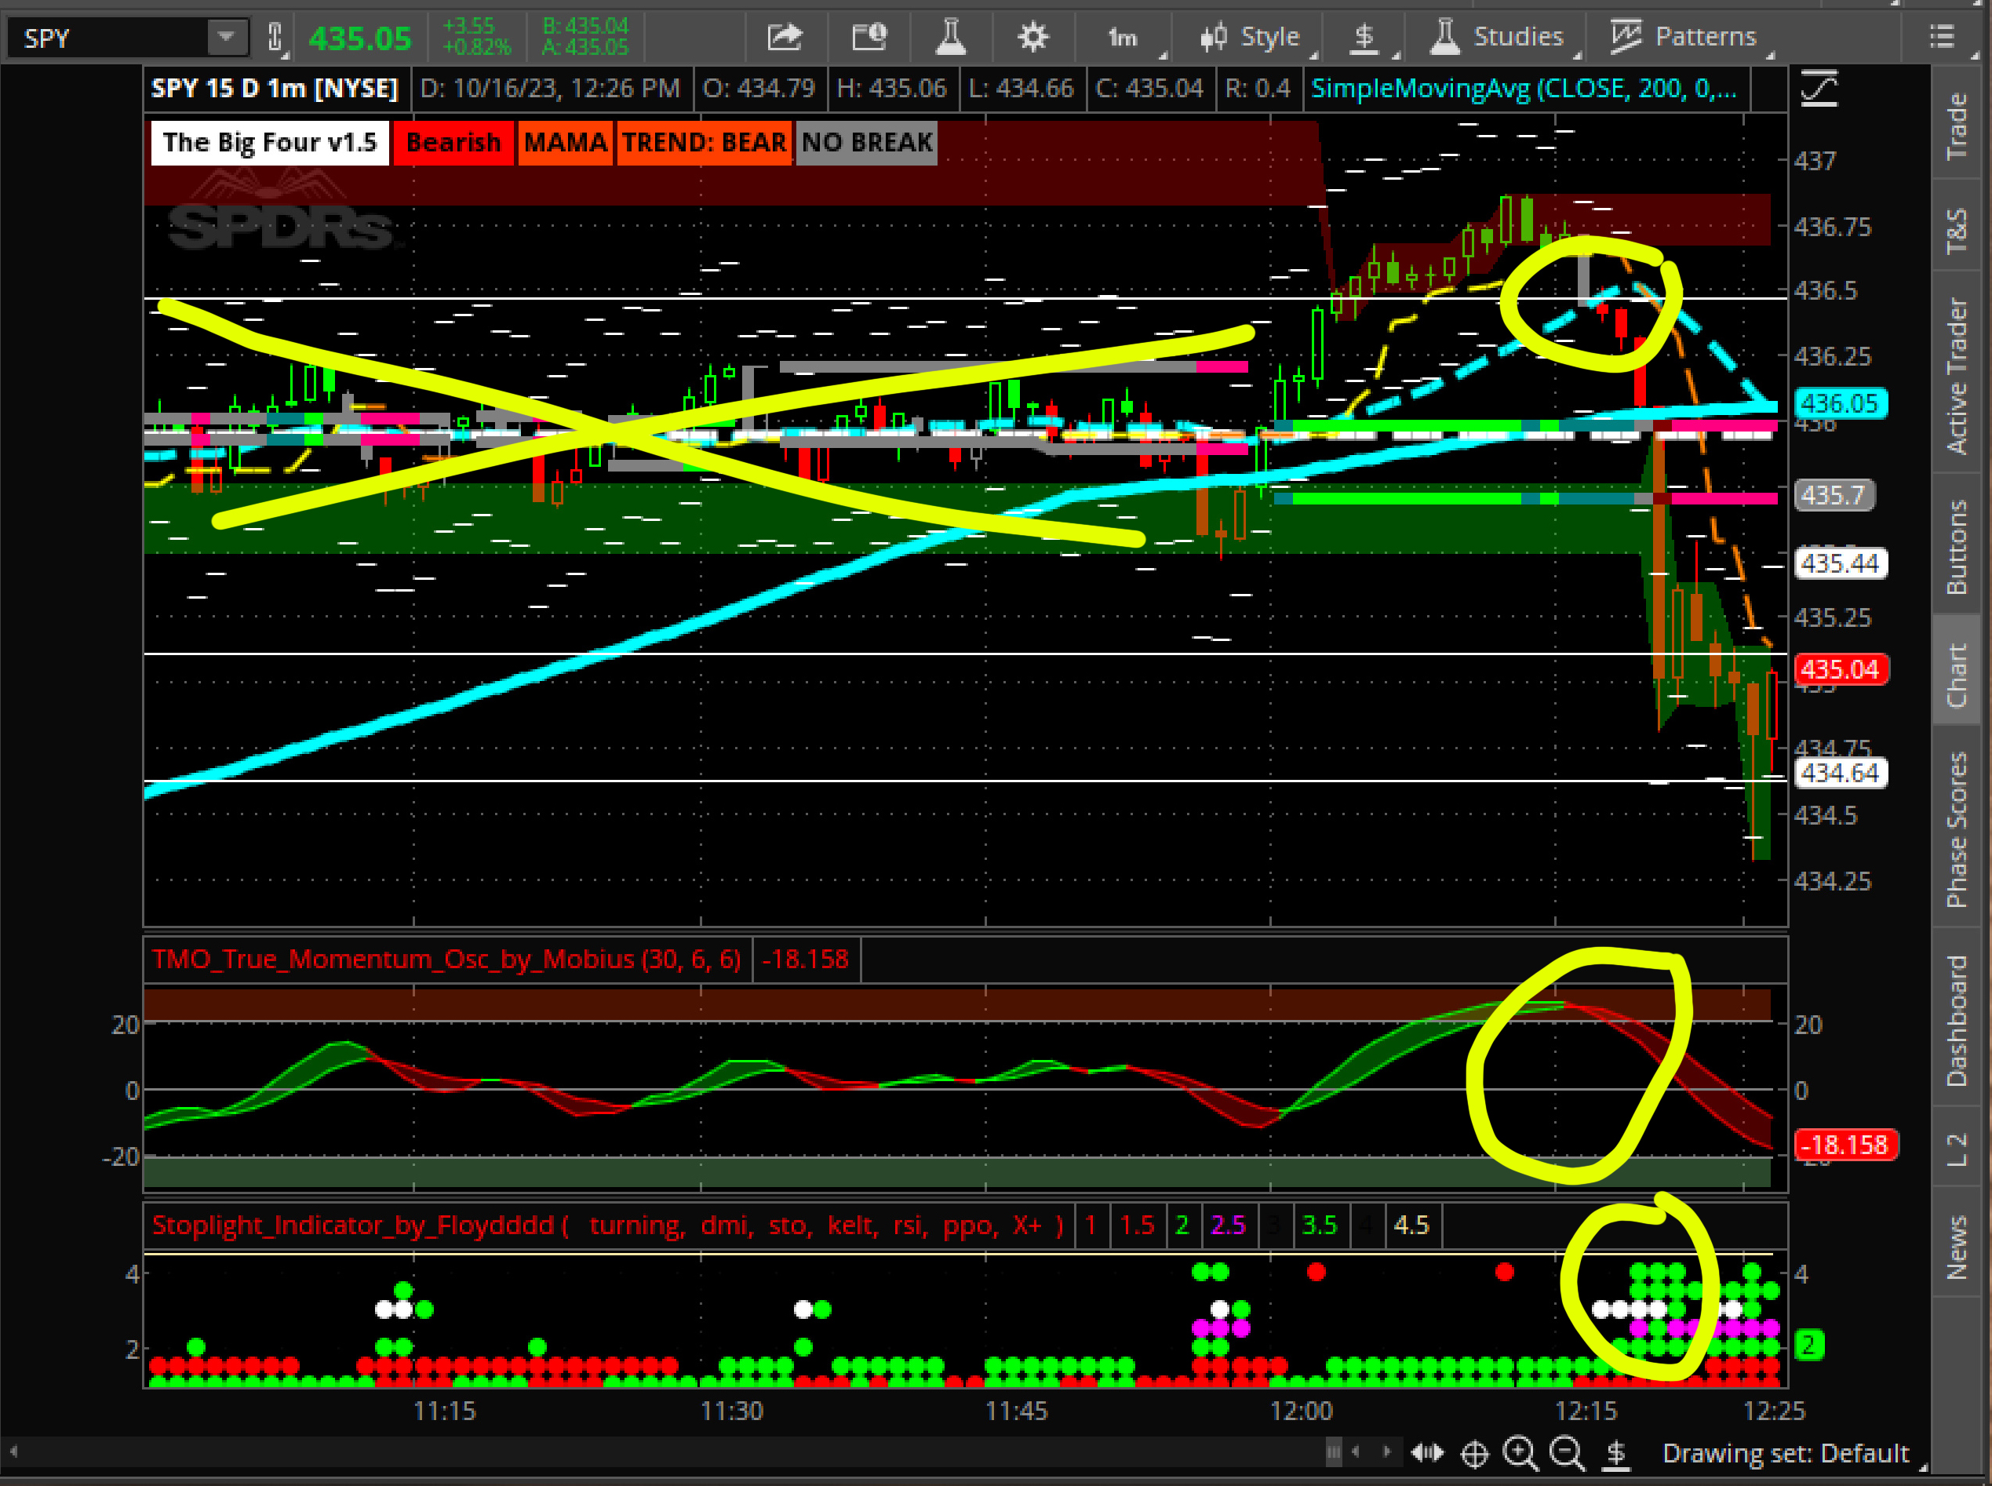
Task: Click the flask thinkScript icon
Action: (951, 37)
